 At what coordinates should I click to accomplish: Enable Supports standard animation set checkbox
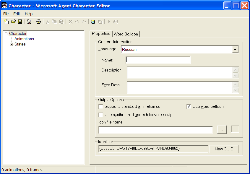(x=101, y=107)
